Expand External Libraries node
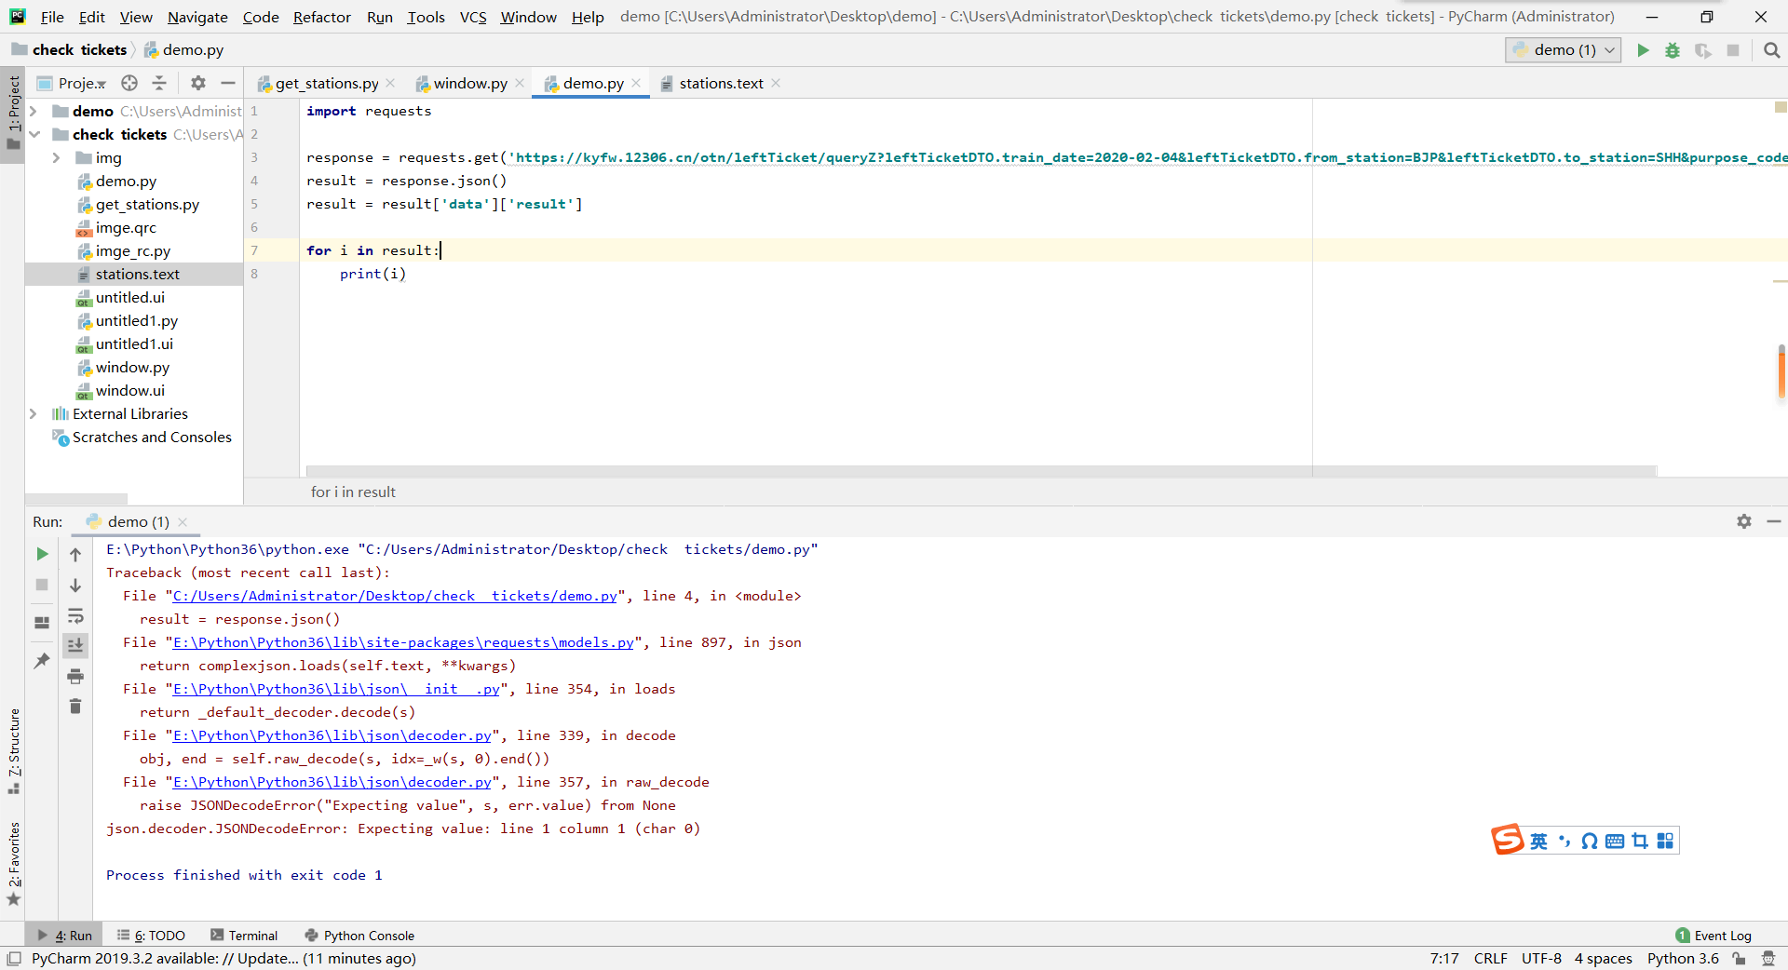This screenshot has width=1788, height=970. pyautogui.click(x=34, y=413)
